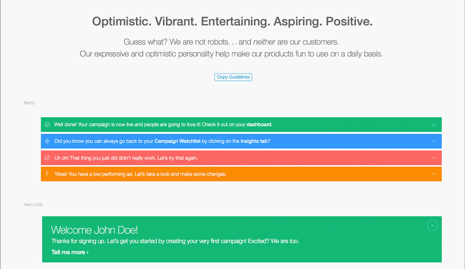Image resolution: width=465 pixels, height=269 pixels.
Task: Select the Alerts section label
Action: point(29,103)
